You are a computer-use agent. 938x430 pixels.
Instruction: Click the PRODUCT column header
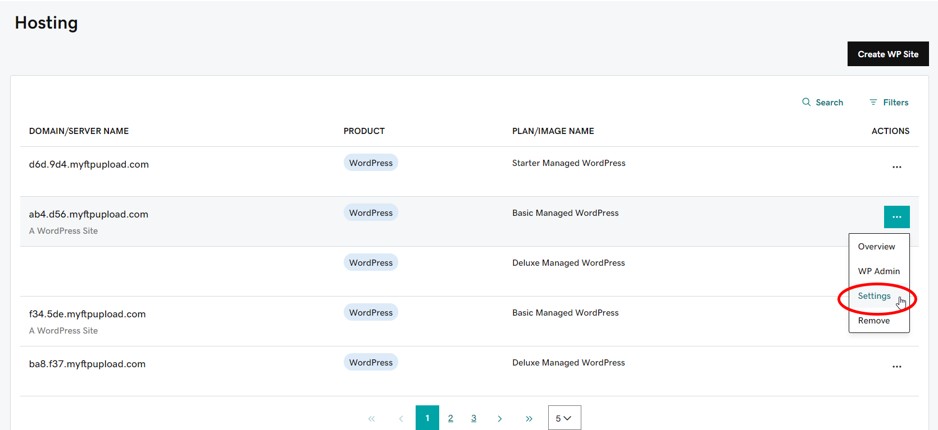tap(364, 131)
